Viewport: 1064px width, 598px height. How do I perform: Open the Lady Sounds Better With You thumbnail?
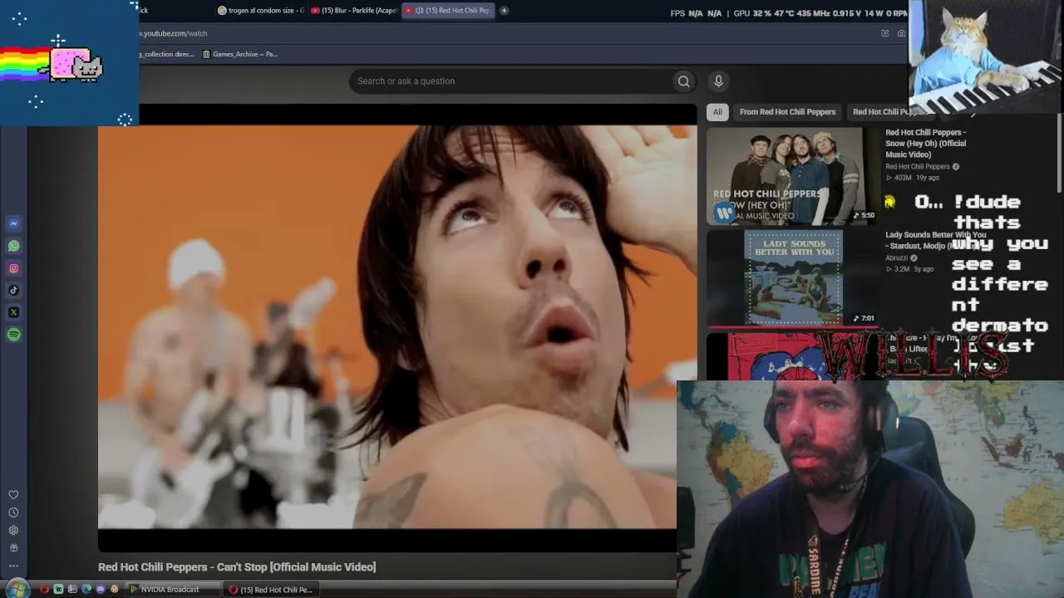[792, 277]
